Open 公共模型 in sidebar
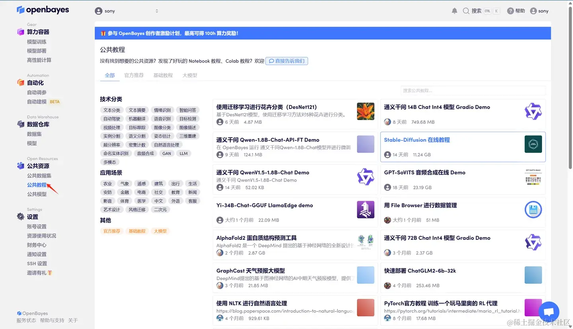This screenshot has width=573, height=329. [37, 194]
